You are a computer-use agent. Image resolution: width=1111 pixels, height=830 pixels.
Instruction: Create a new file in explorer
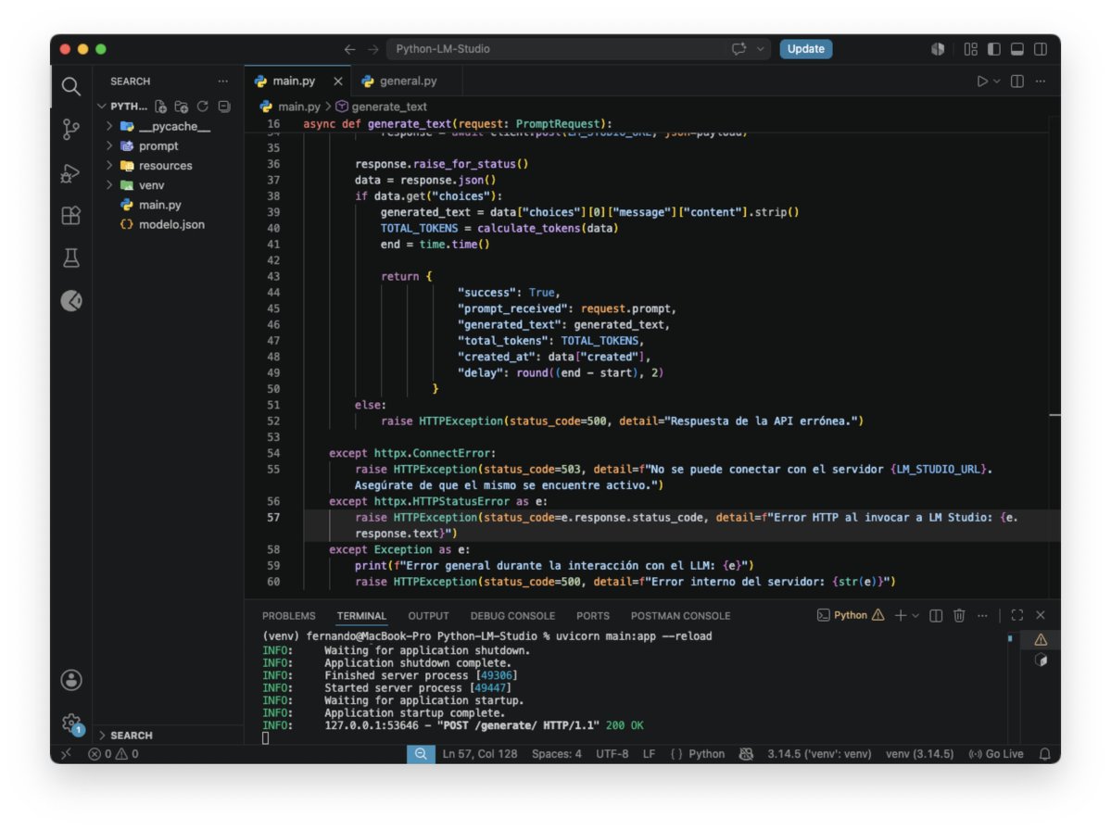[161, 107]
